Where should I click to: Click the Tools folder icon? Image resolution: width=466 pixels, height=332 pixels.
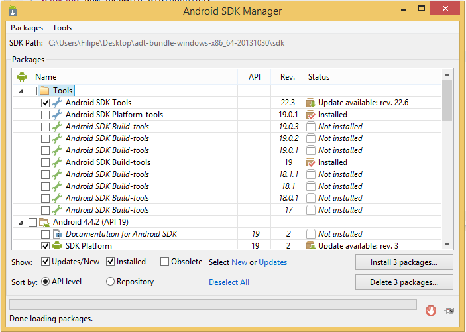click(x=44, y=90)
